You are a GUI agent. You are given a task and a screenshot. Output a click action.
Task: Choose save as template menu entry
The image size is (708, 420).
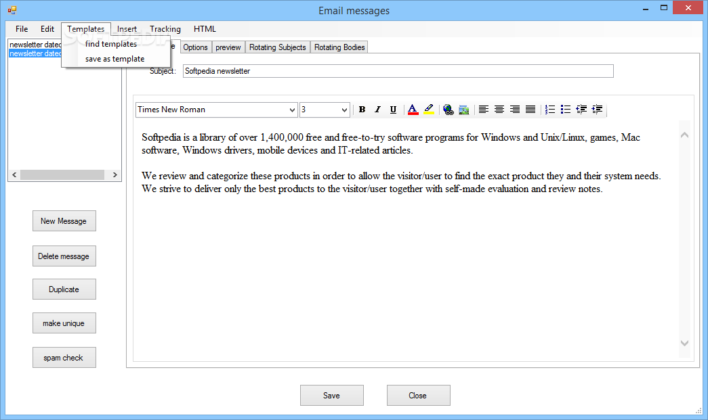click(116, 59)
